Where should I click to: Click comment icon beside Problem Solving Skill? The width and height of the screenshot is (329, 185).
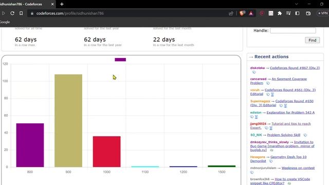pyautogui.click(x=305, y=135)
